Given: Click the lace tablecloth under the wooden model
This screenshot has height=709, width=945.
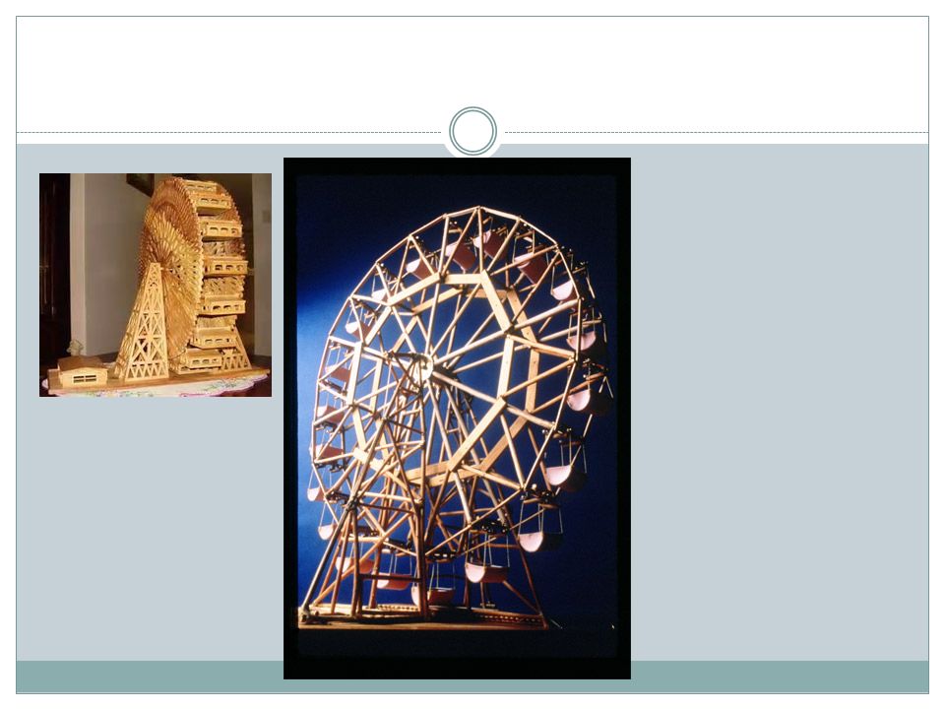Looking at the screenshot, I should click(x=157, y=386).
